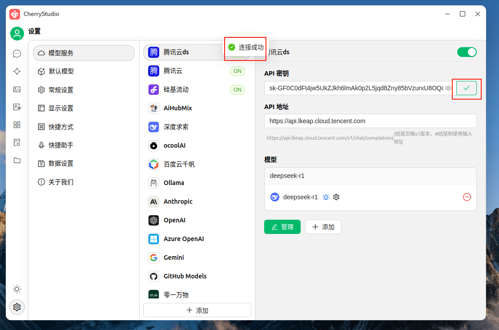Switch theme with the sun icon
The height and width of the screenshot is (330, 499).
17,289
